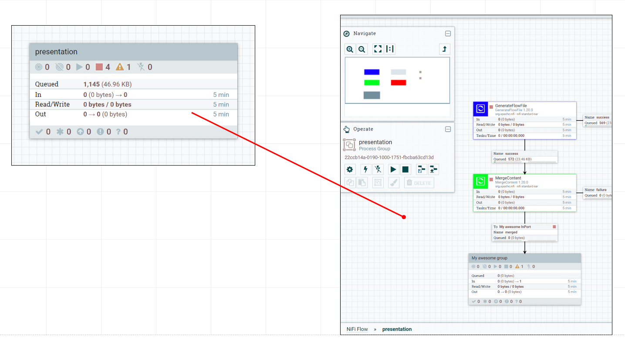The height and width of the screenshot is (339, 625).
Task: Leave the process group with the up arrow
Action: pos(444,49)
